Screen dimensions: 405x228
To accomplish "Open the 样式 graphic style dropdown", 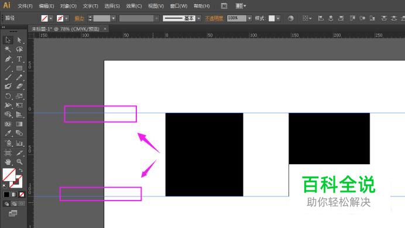I will (x=278, y=18).
